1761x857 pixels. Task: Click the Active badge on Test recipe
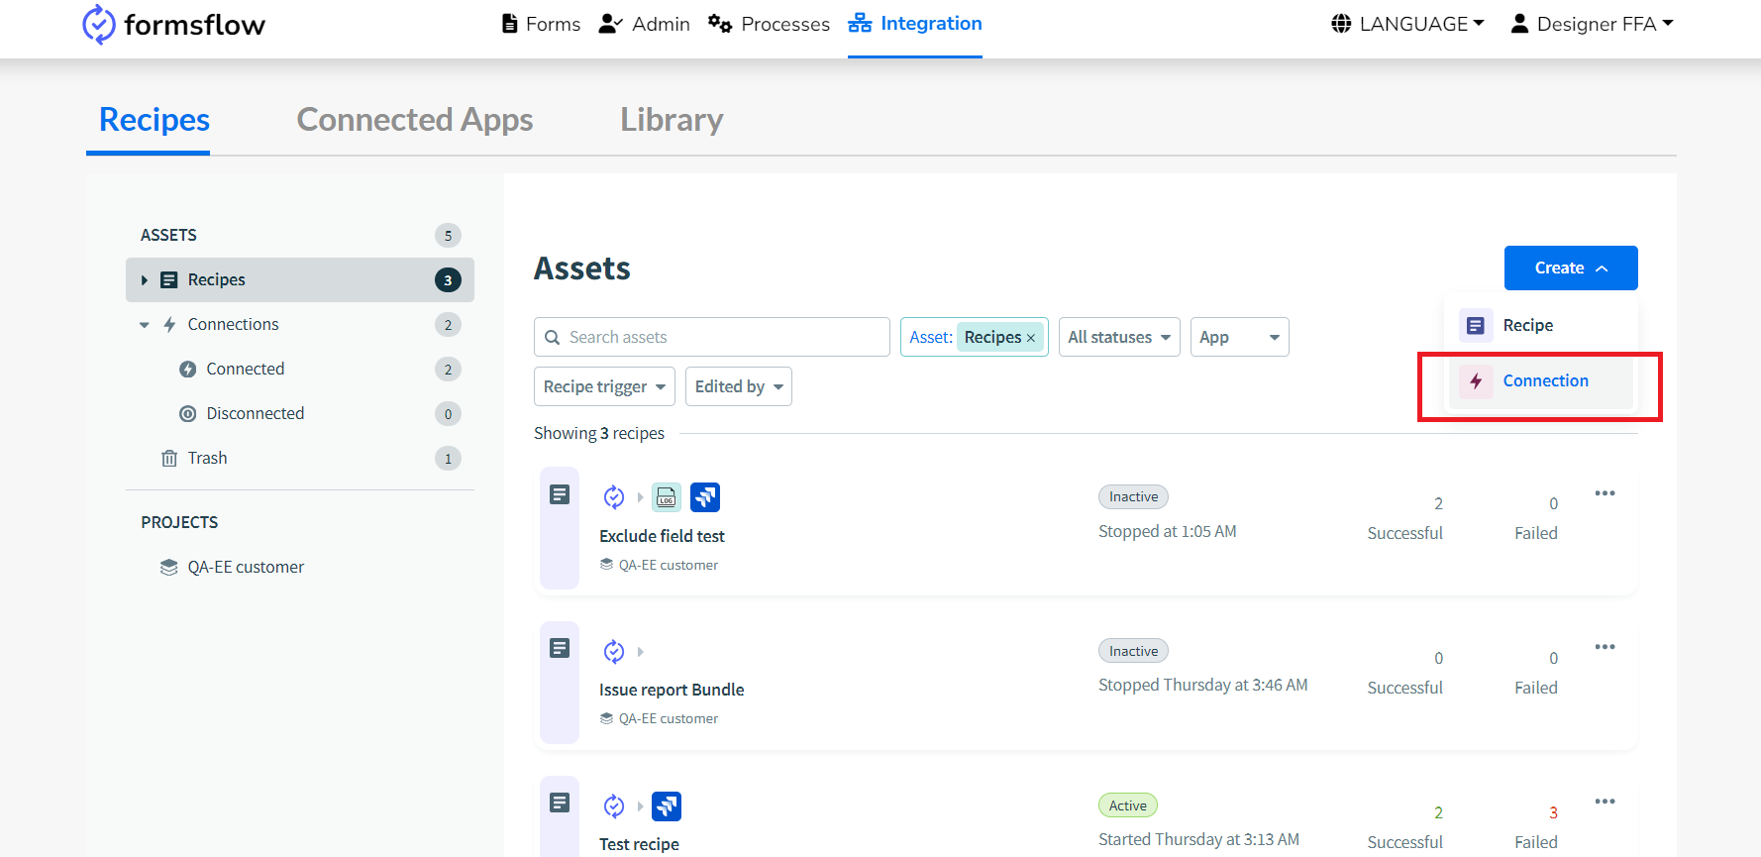(1128, 805)
